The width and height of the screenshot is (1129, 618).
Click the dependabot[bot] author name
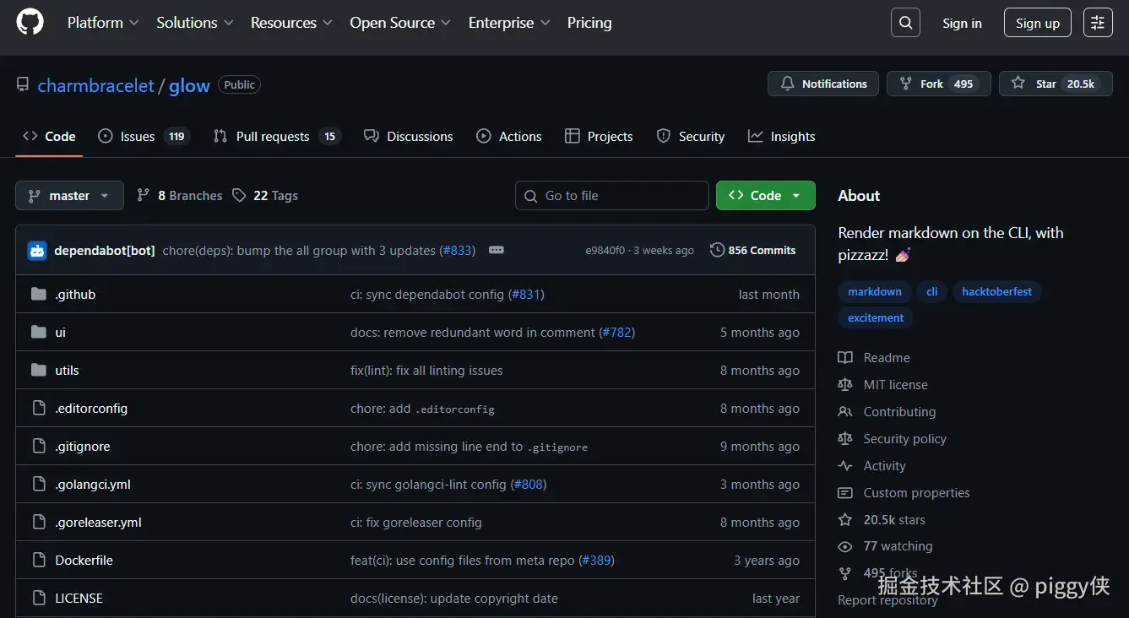(x=105, y=251)
